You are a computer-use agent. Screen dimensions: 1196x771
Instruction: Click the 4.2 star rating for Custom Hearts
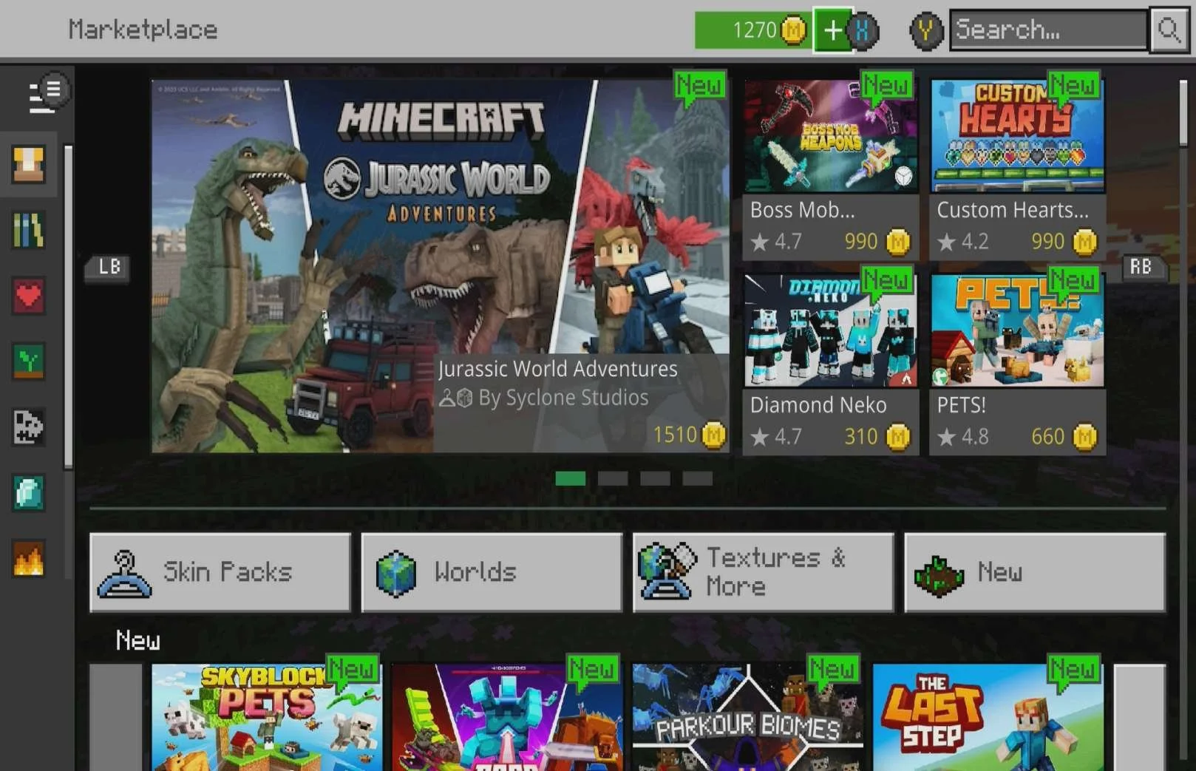point(963,242)
